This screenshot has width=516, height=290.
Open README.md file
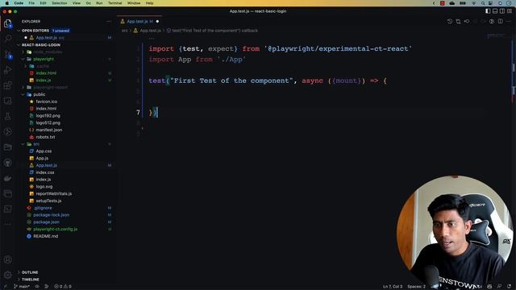(x=45, y=236)
